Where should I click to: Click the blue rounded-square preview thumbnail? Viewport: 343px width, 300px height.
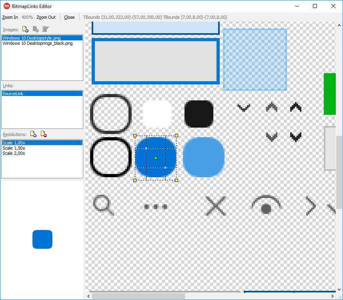[x=42, y=239]
